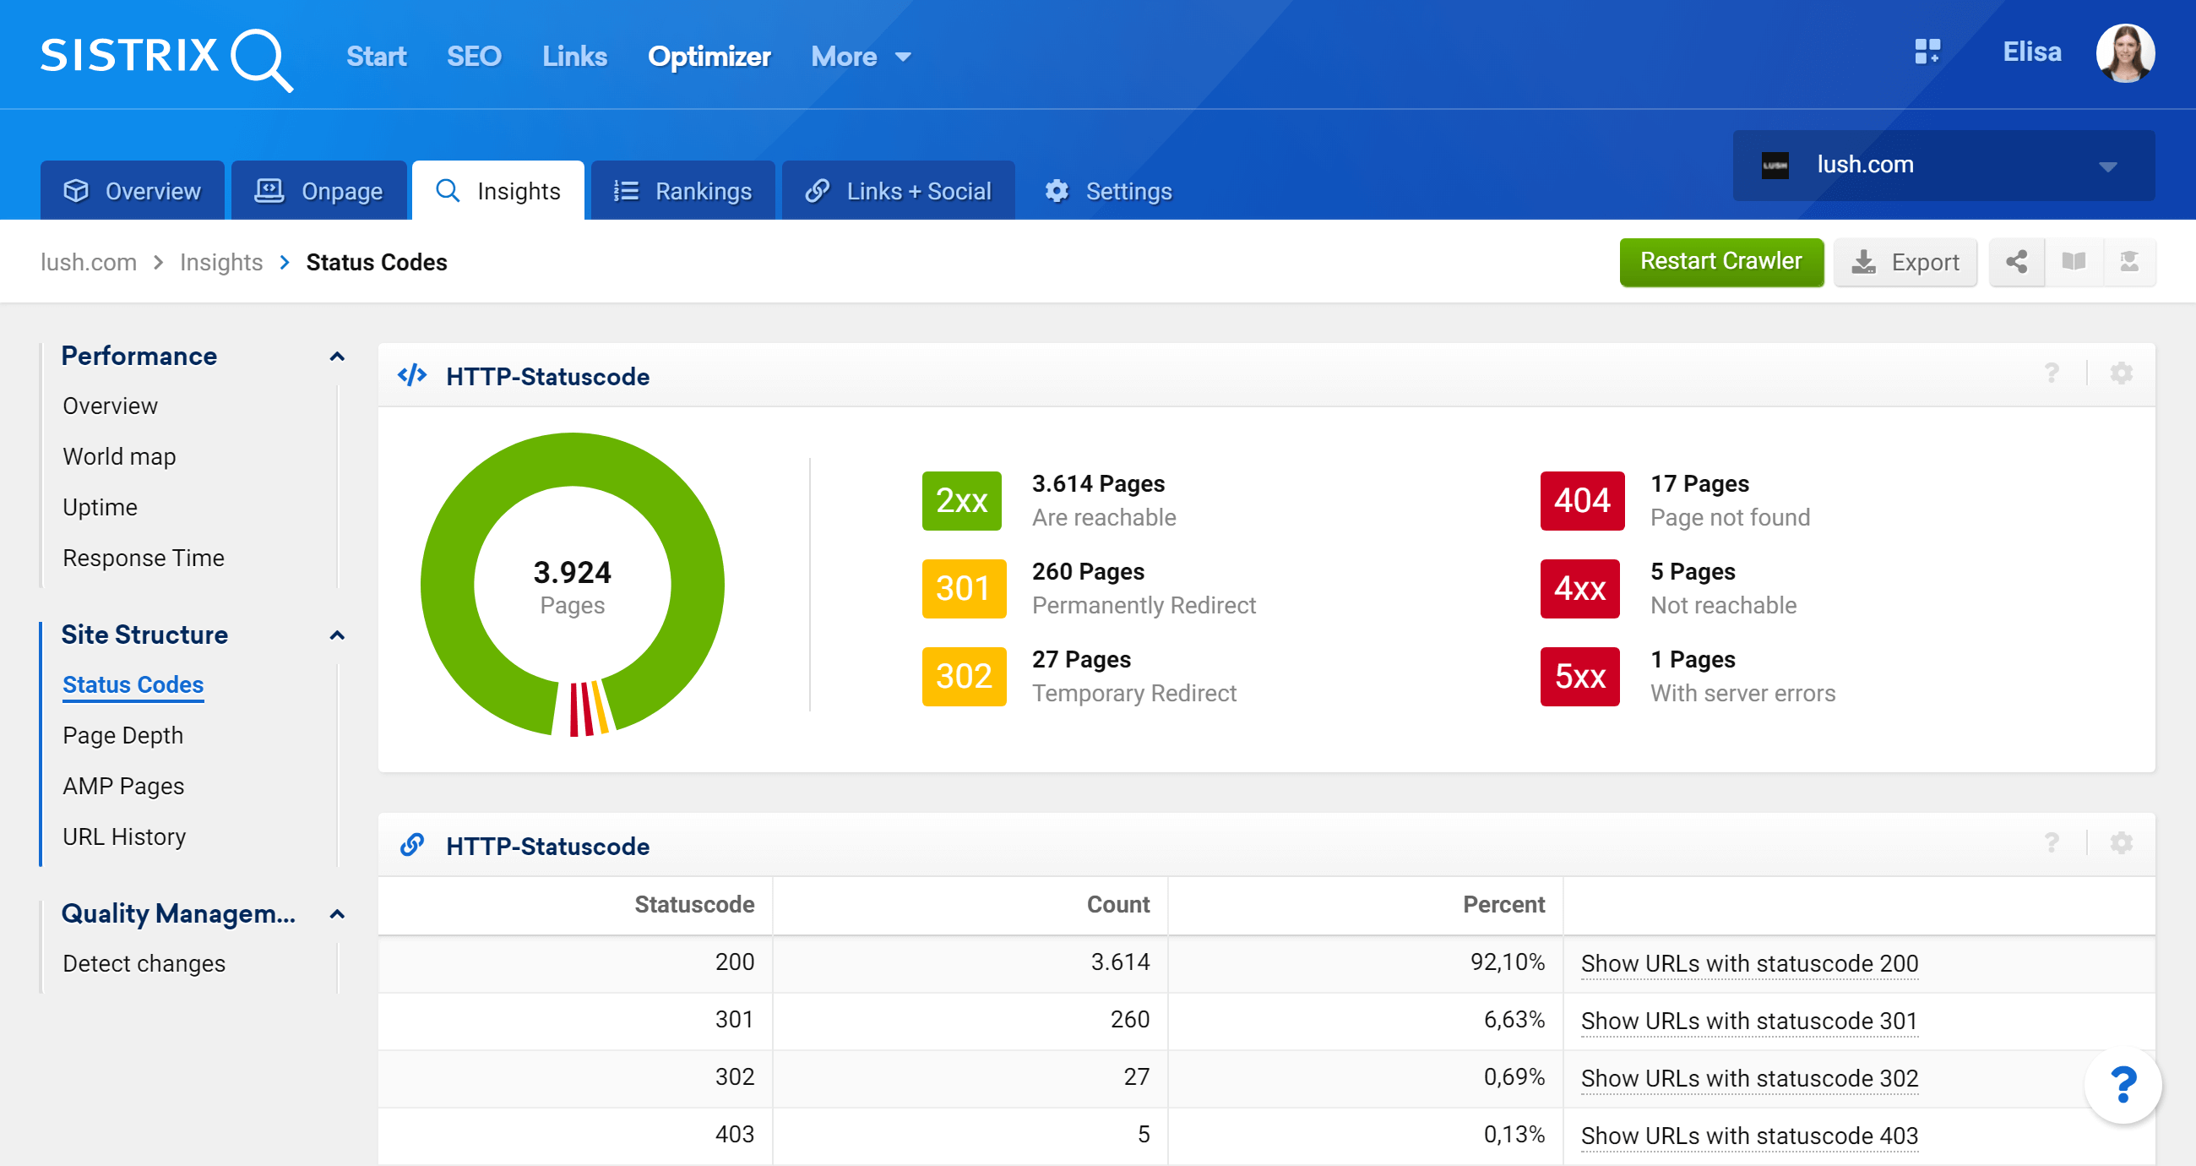Click the share icon next to Export
This screenshot has height=1166, width=2196.
pyautogui.click(x=2016, y=262)
